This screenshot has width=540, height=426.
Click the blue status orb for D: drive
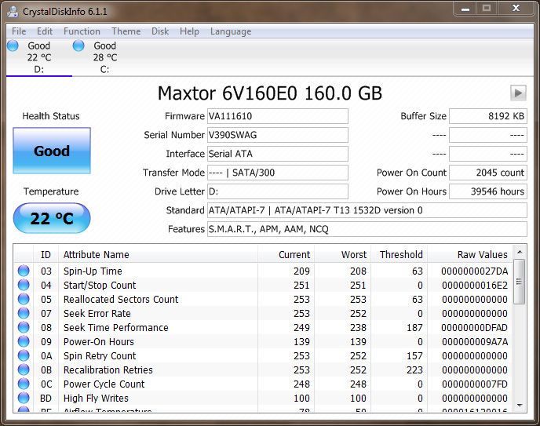point(13,46)
